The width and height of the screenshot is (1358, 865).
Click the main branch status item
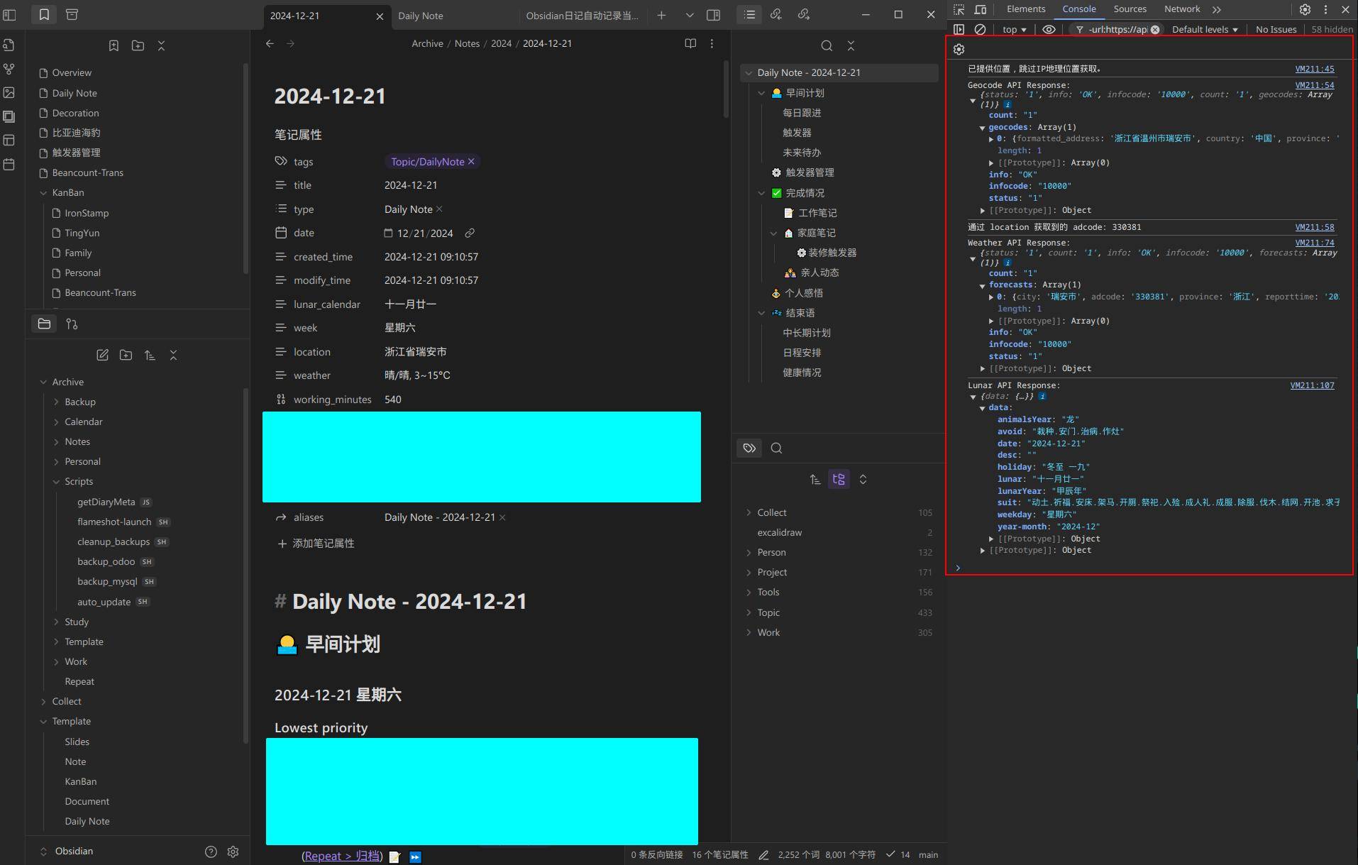click(x=928, y=854)
